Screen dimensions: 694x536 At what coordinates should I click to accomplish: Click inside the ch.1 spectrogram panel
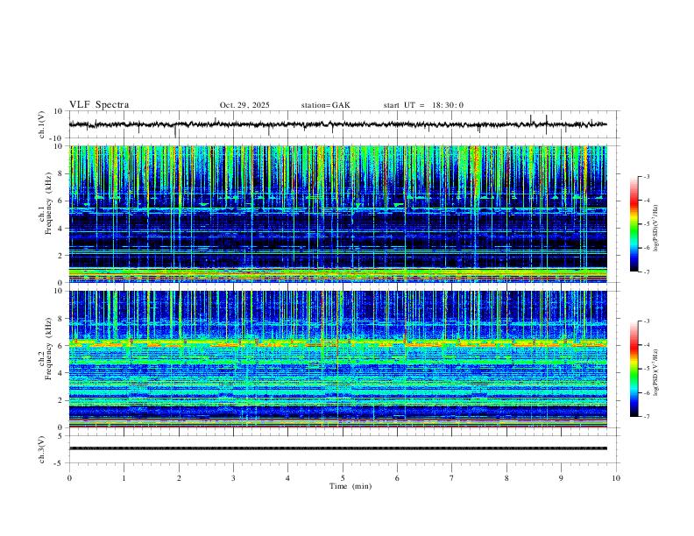pyautogui.click(x=337, y=214)
